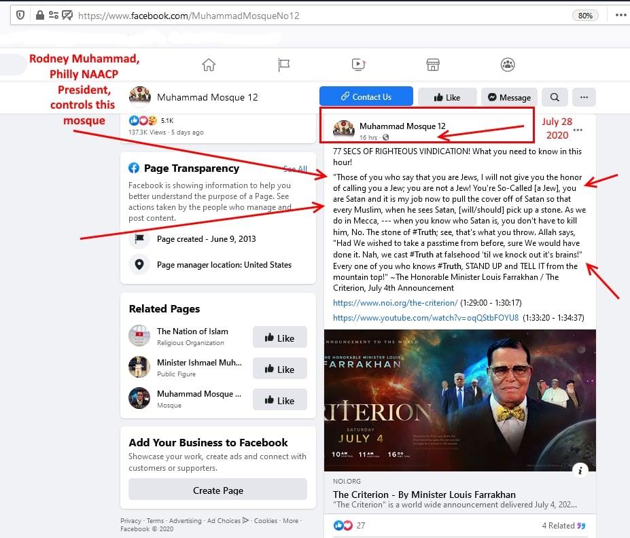Viewport: 630px width, 538px height.
Task: Click The Nation of Islam avatar
Action: [x=139, y=336]
